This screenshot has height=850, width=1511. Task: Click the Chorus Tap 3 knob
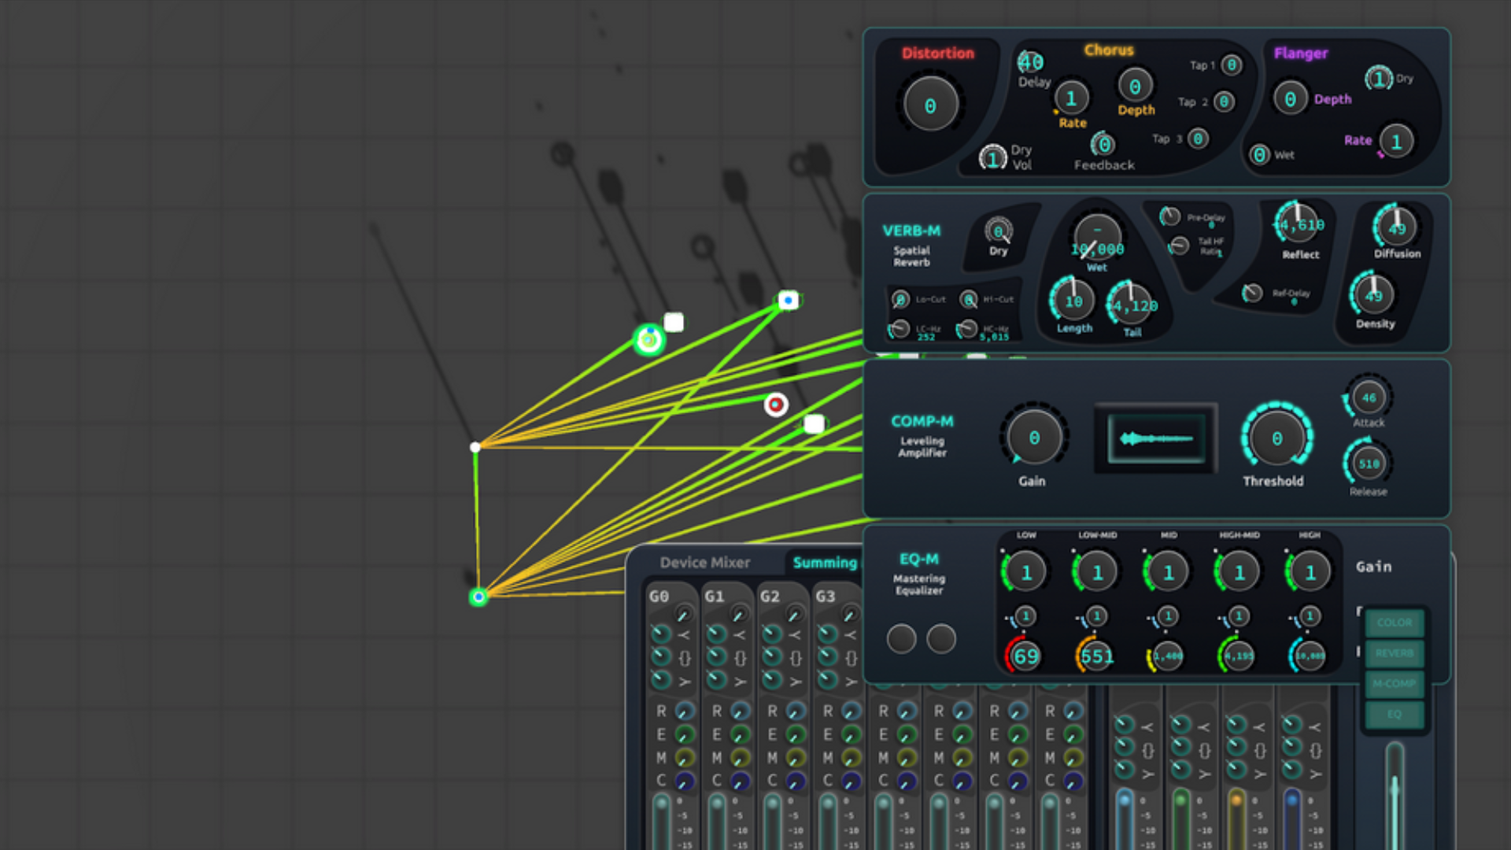(1198, 139)
